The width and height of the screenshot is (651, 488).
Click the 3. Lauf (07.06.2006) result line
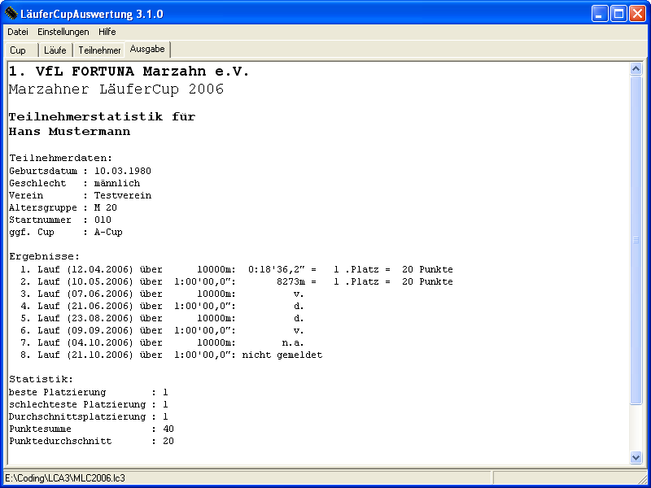point(162,294)
